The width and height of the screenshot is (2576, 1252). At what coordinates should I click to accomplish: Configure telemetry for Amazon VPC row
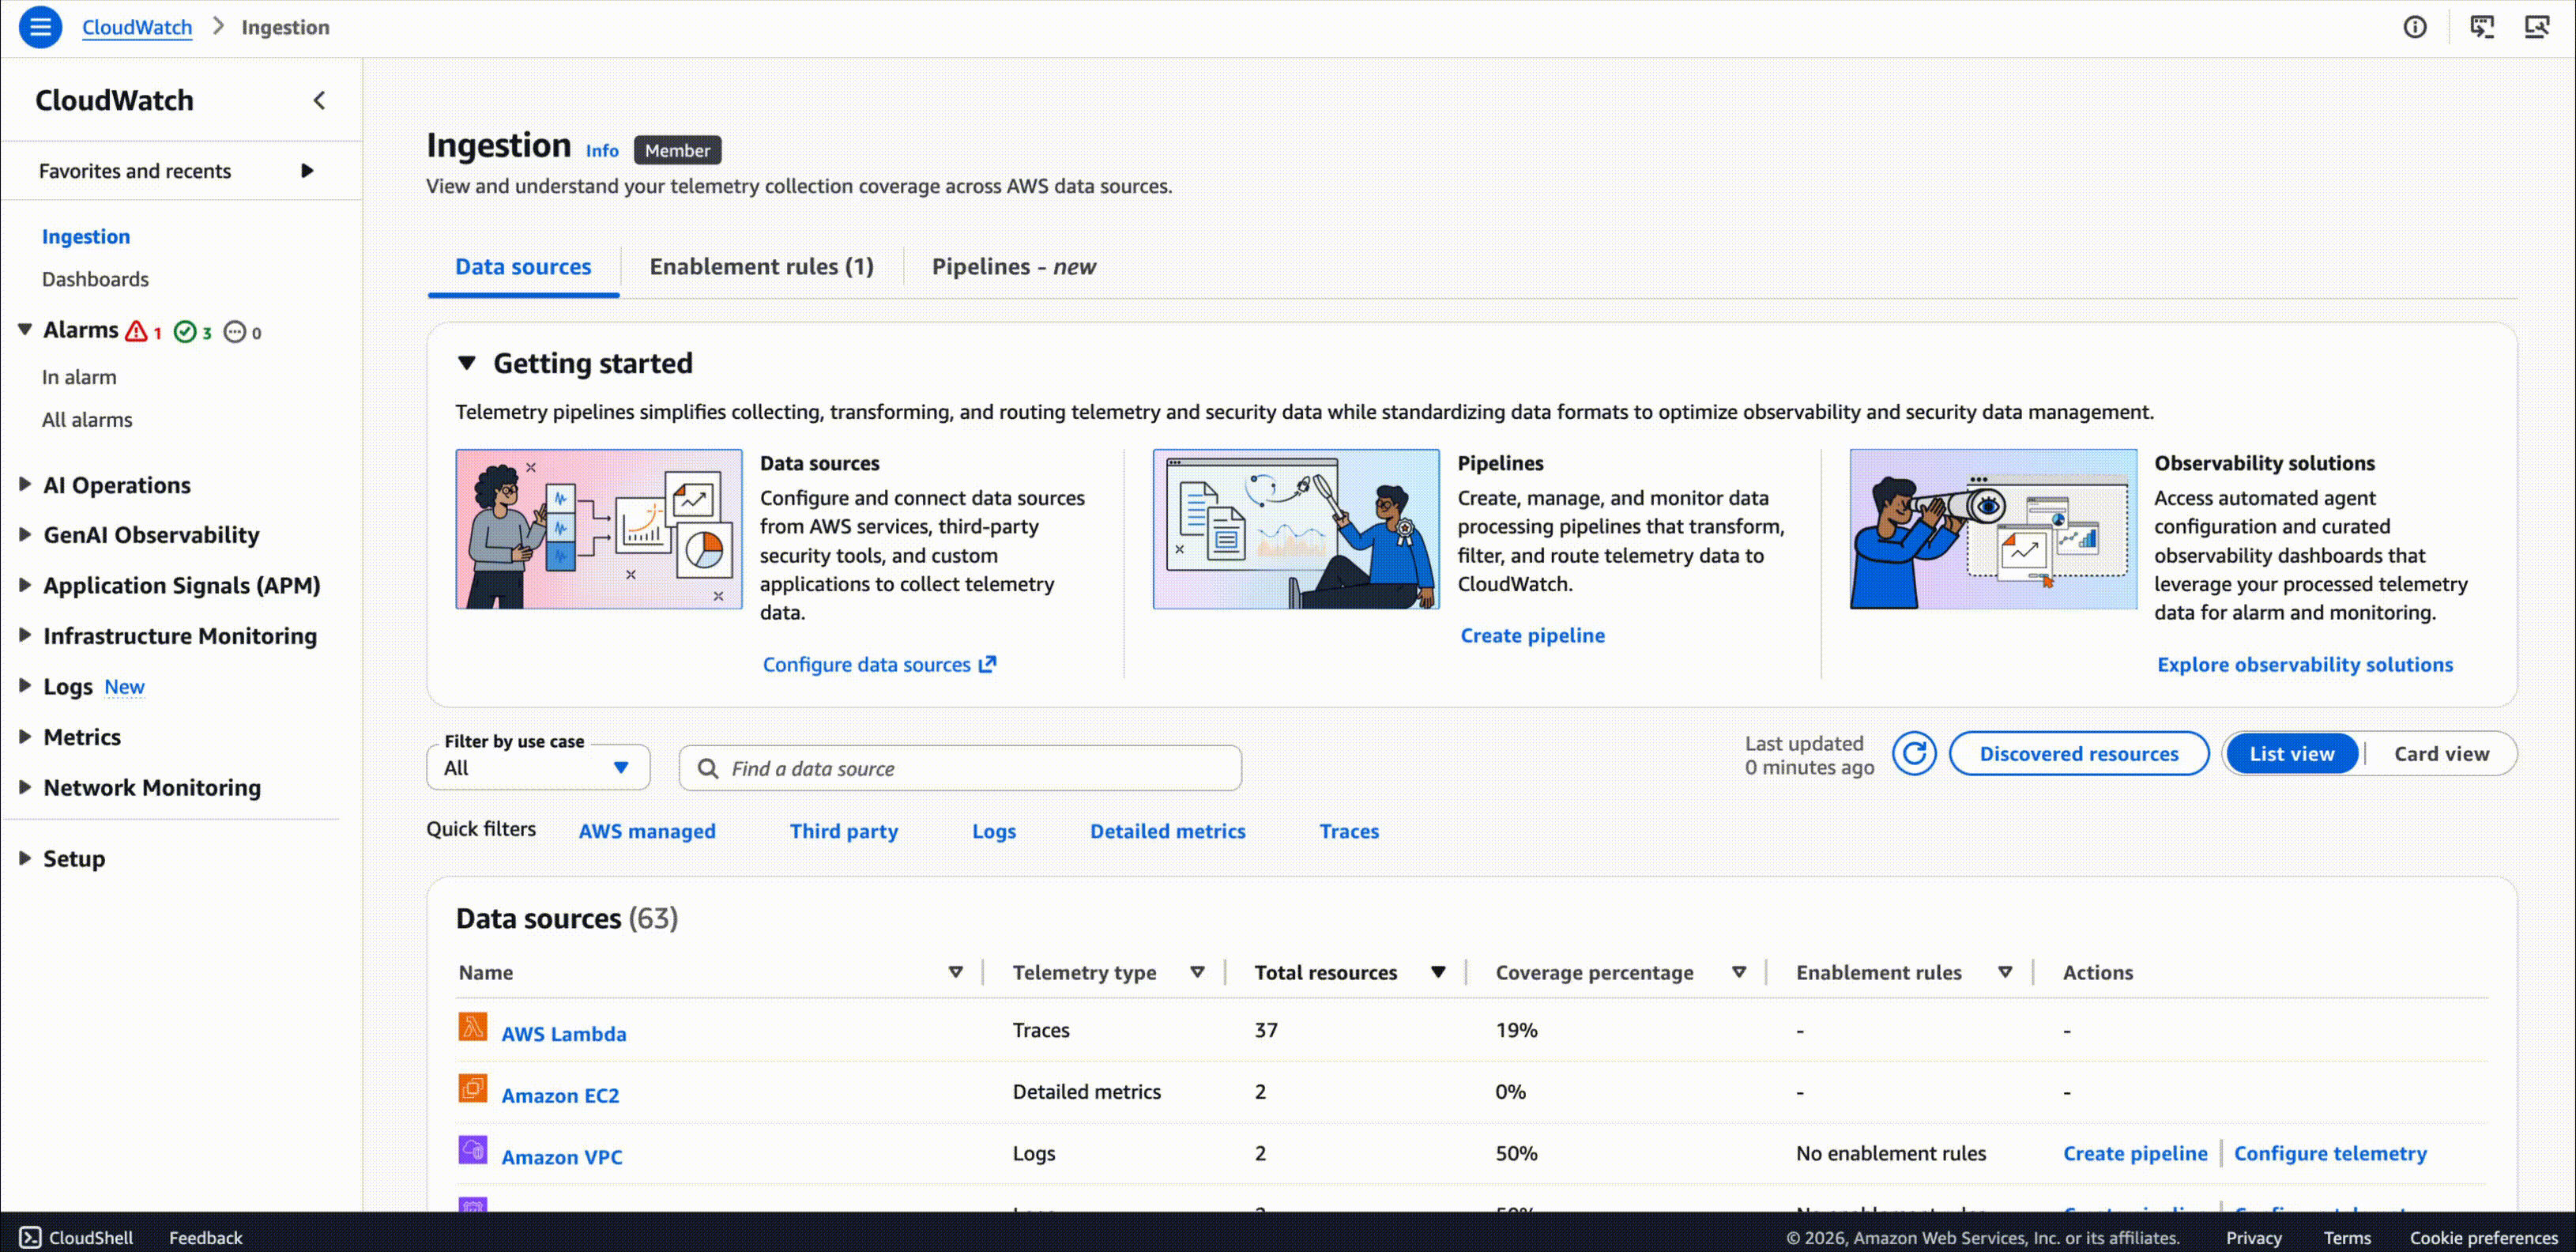(x=2329, y=1153)
